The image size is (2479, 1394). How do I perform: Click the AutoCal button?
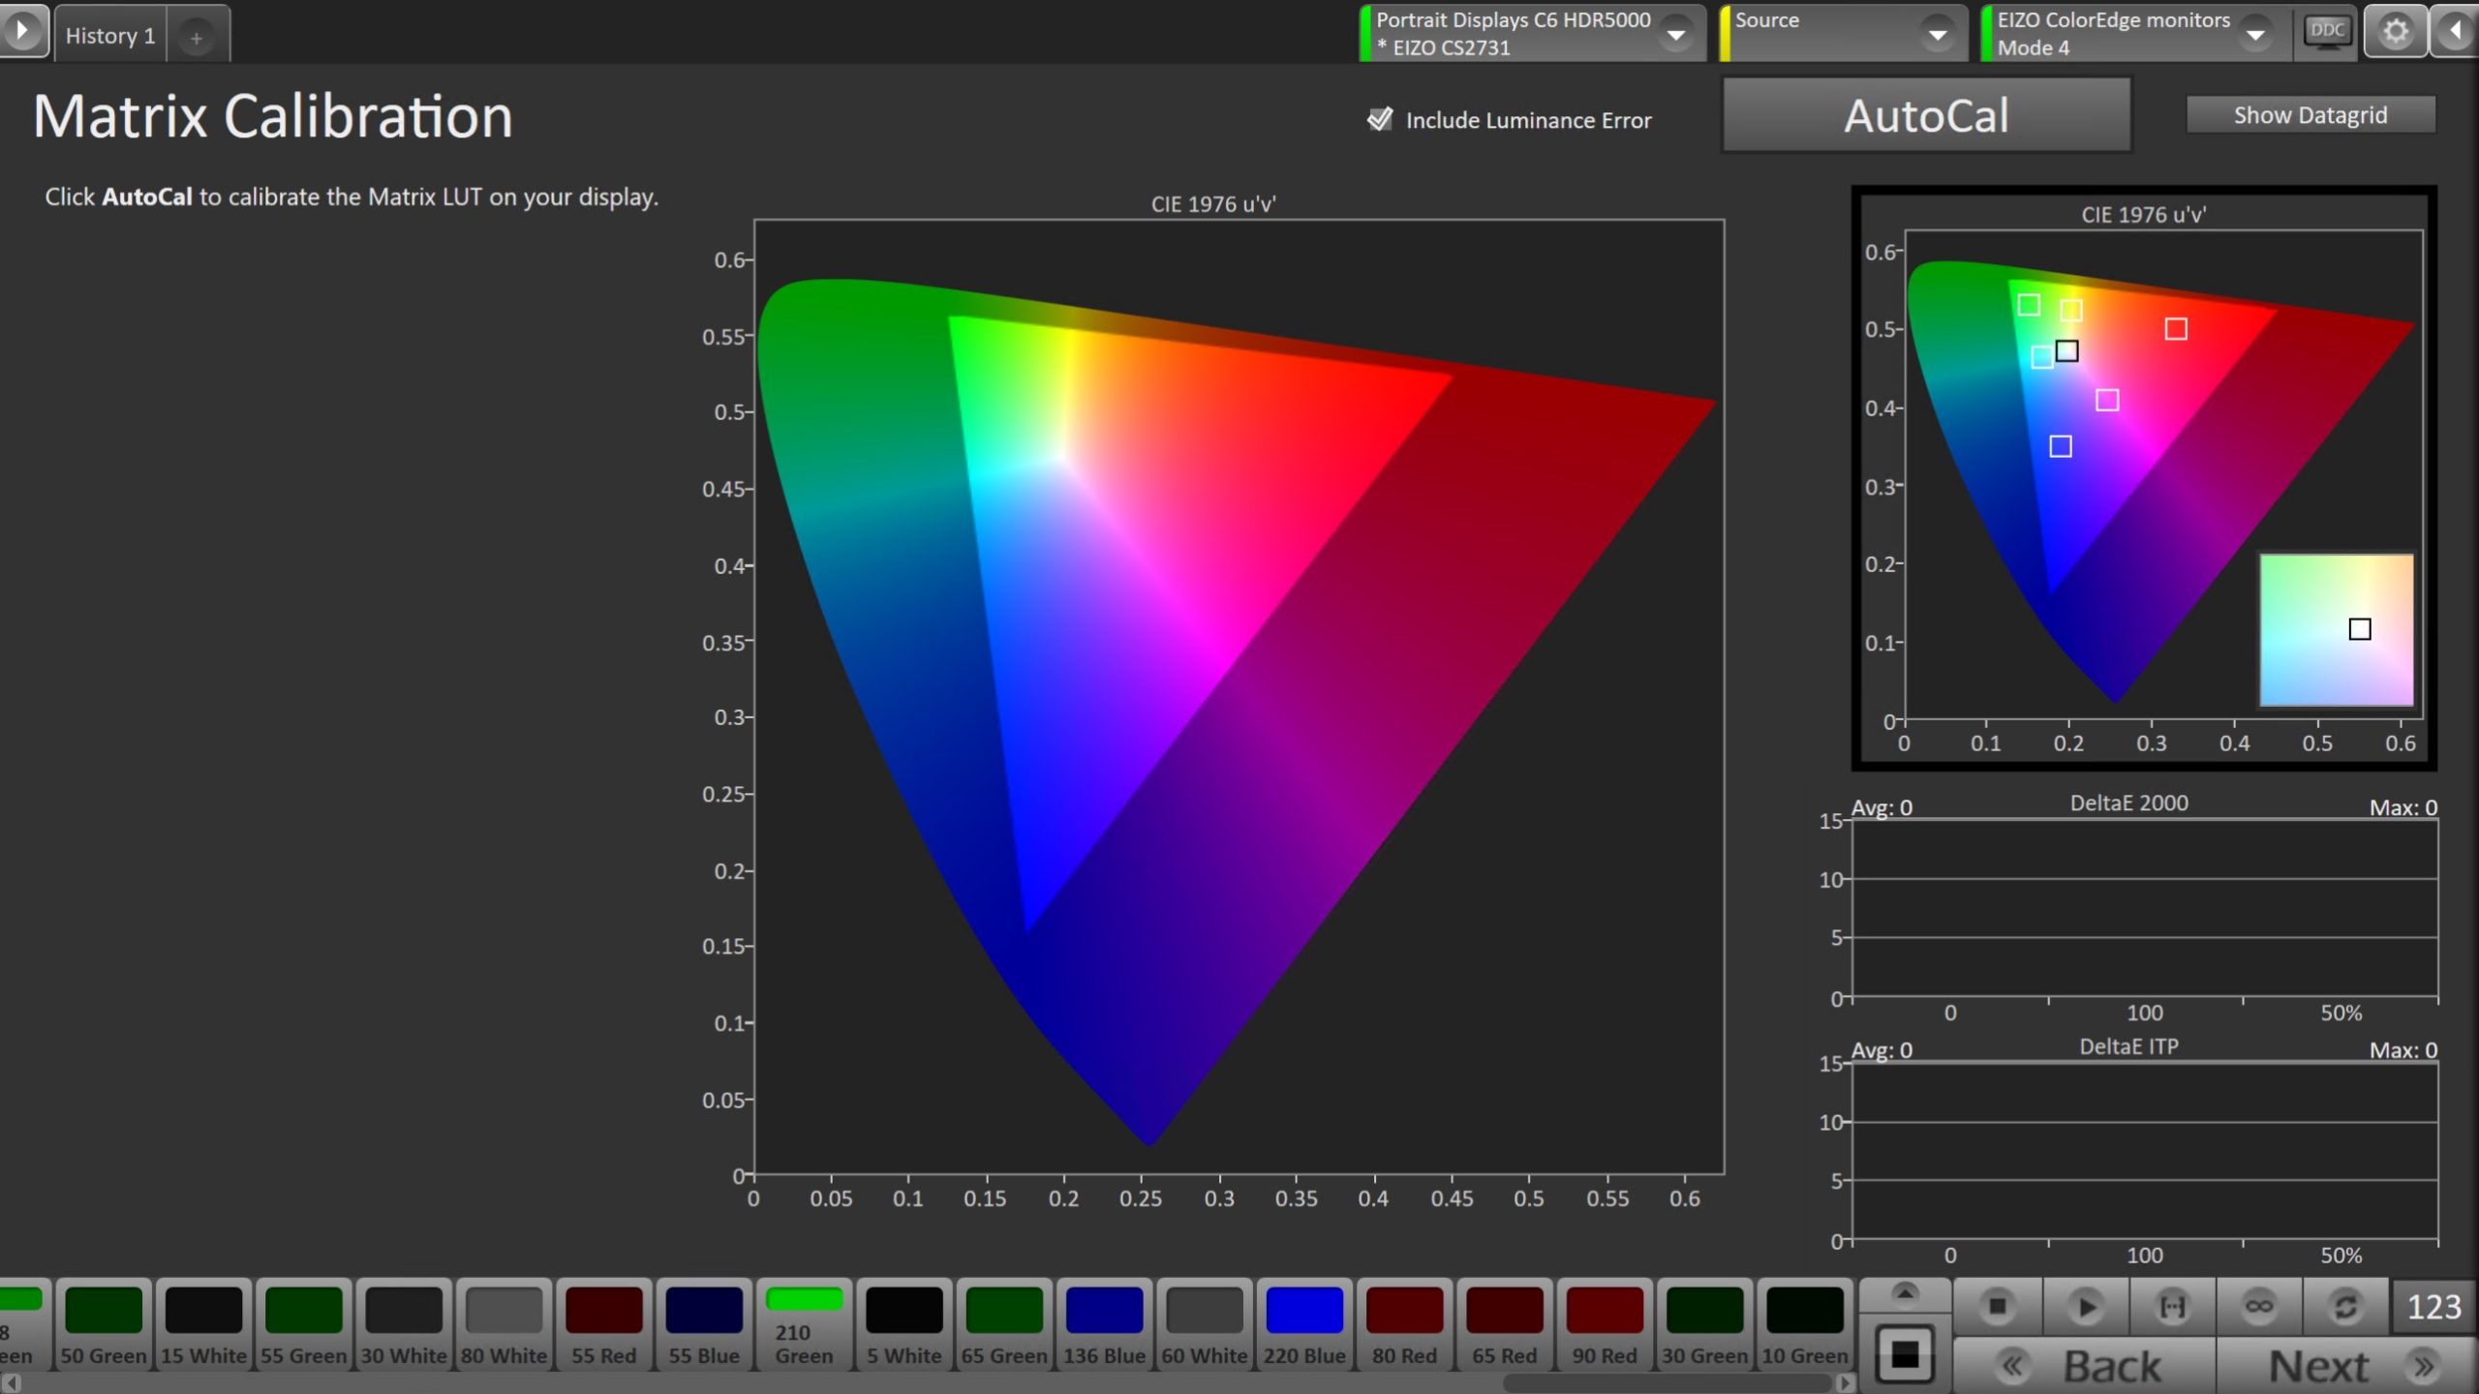coord(1925,116)
